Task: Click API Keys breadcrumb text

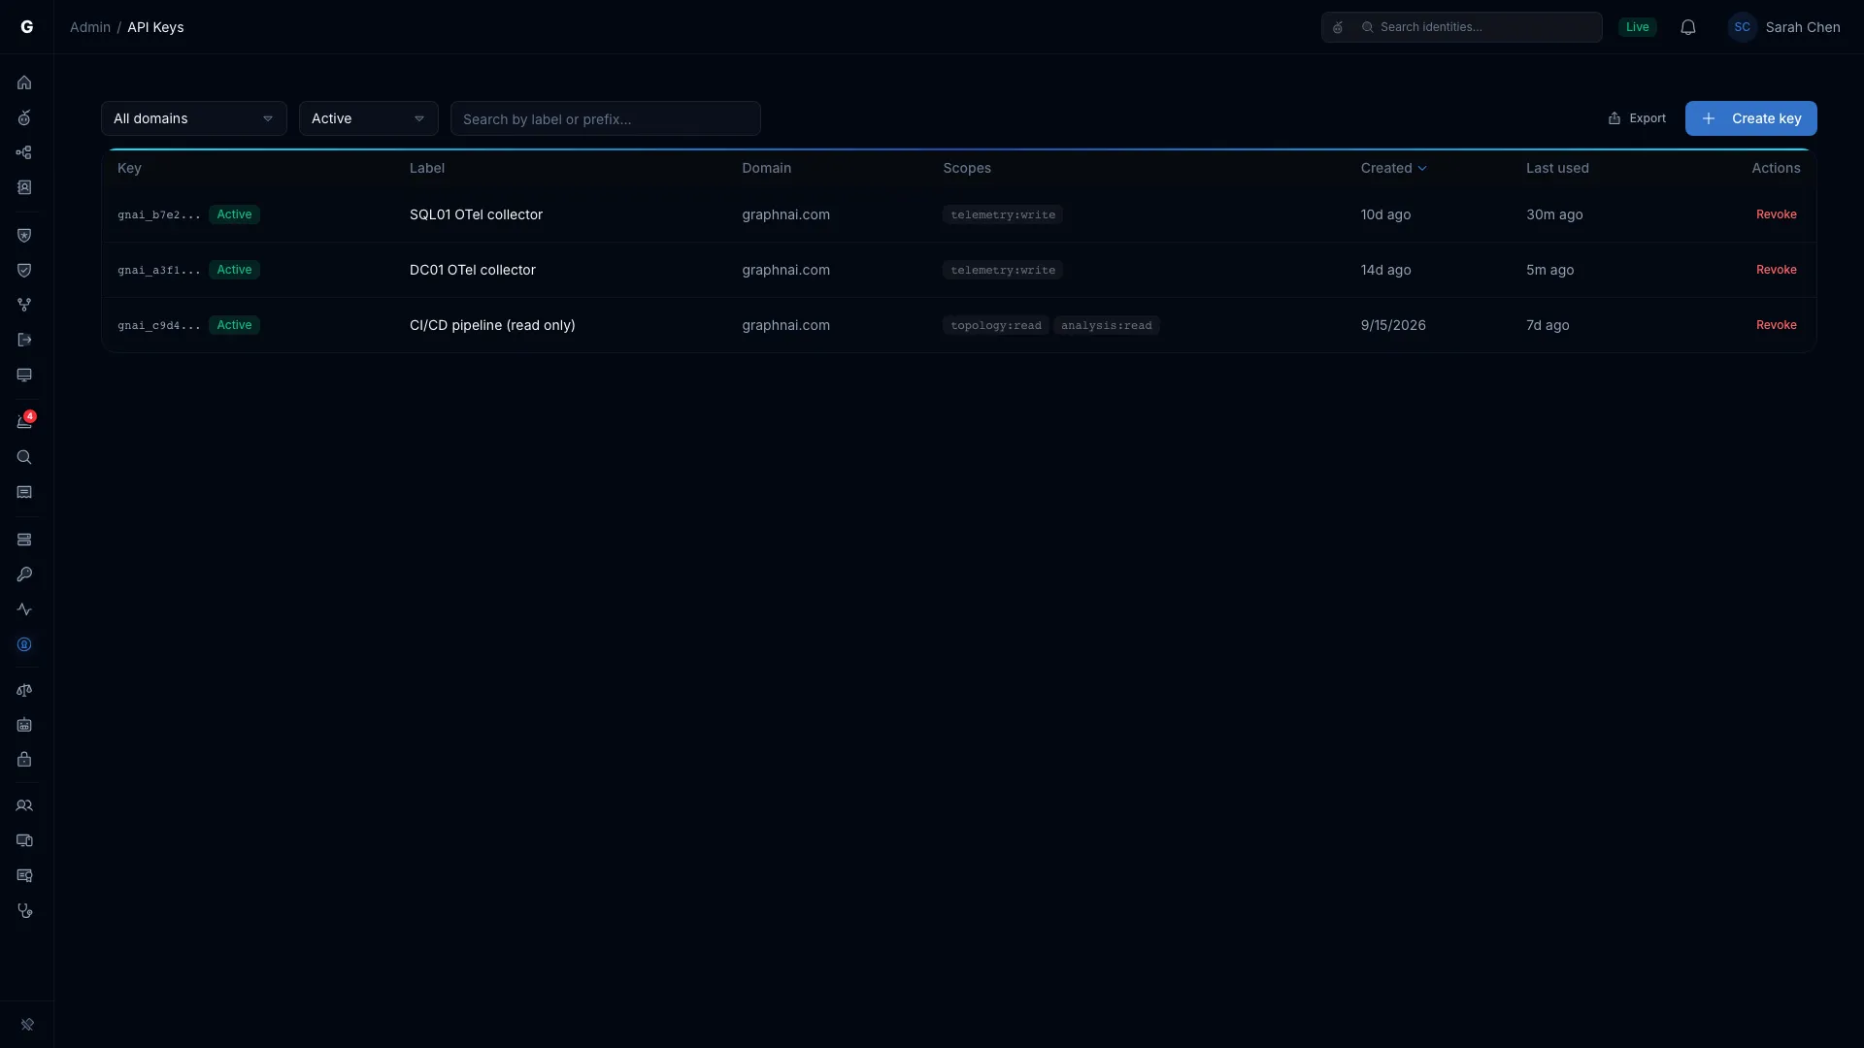Action: (155, 27)
